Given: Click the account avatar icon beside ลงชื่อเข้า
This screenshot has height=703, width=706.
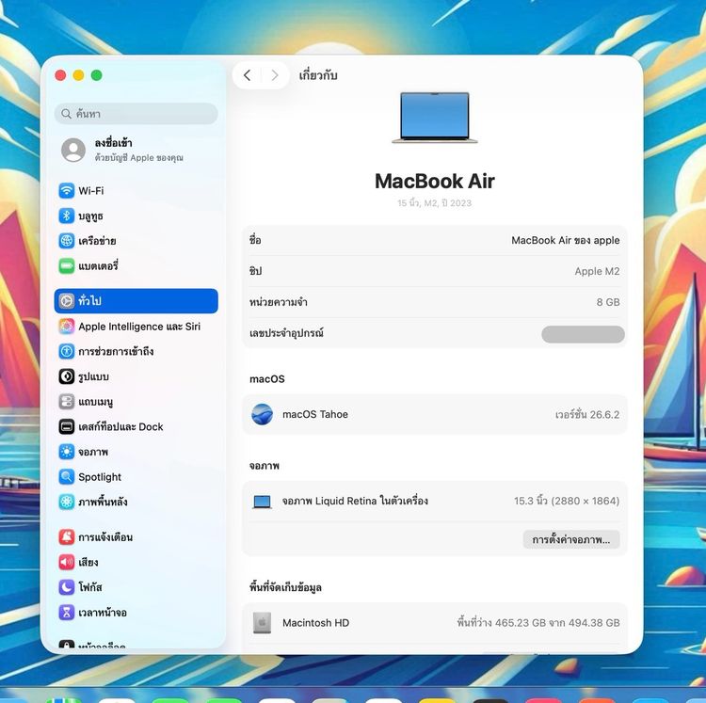Looking at the screenshot, I should [x=73, y=150].
